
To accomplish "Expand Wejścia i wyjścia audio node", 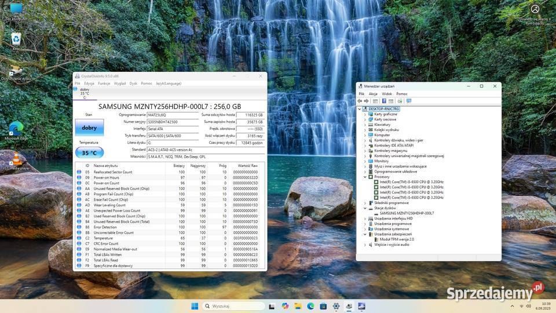I will pyautogui.click(x=365, y=245).
